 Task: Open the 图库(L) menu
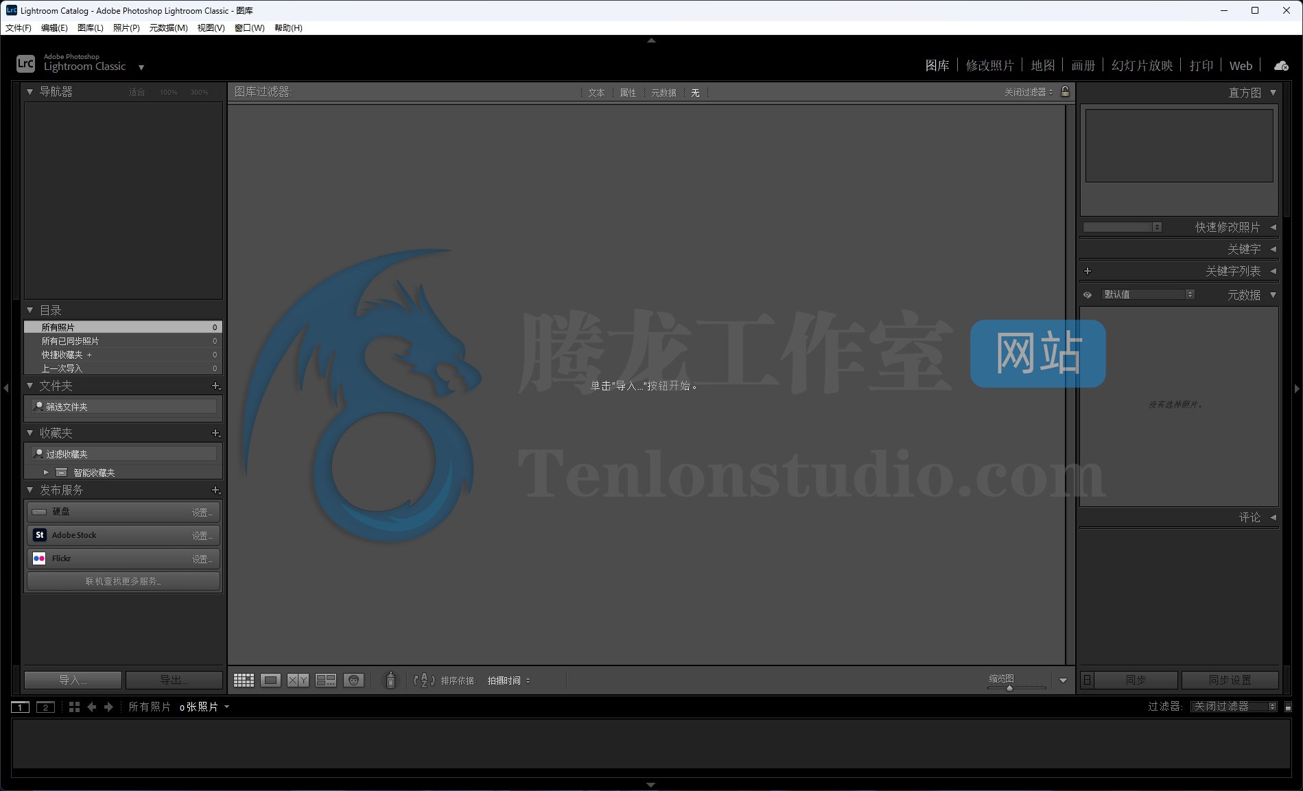(90, 28)
